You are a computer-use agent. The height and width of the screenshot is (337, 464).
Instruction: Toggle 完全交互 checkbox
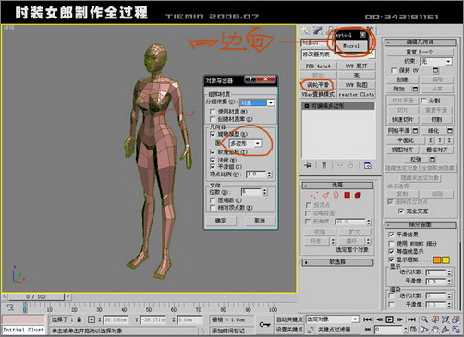(401, 211)
